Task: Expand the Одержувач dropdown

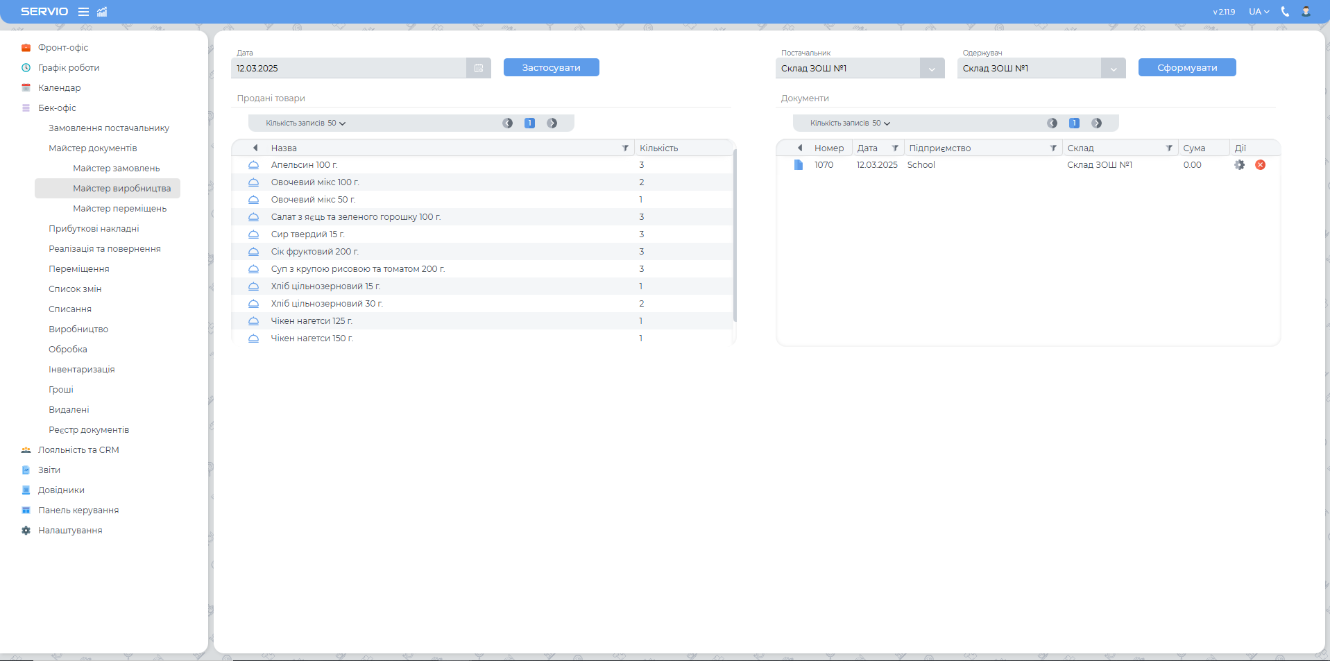Action: 1113,69
